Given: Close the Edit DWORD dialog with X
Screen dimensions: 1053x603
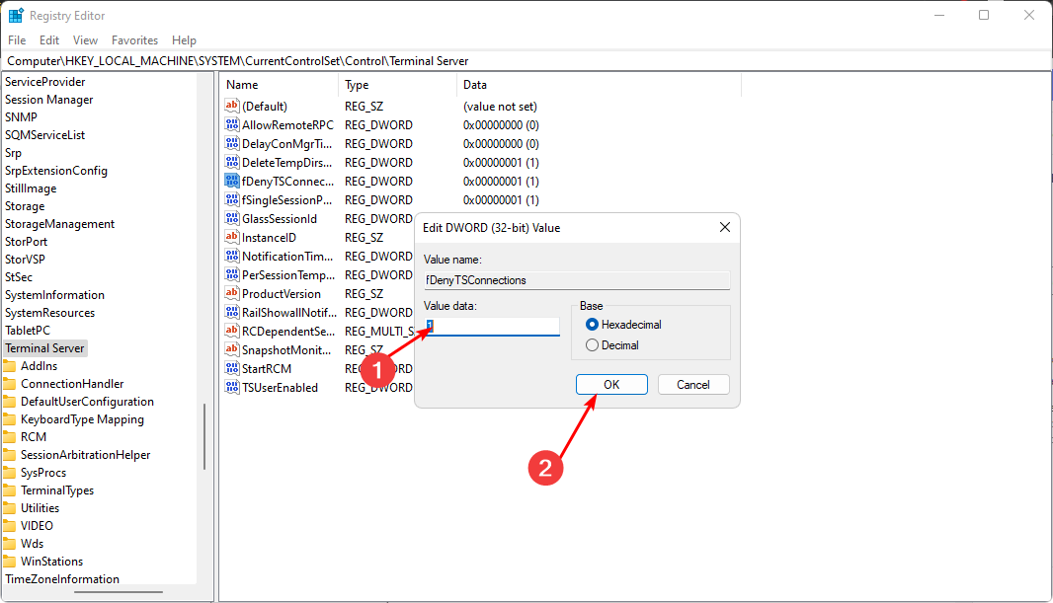Looking at the screenshot, I should click(x=725, y=227).
